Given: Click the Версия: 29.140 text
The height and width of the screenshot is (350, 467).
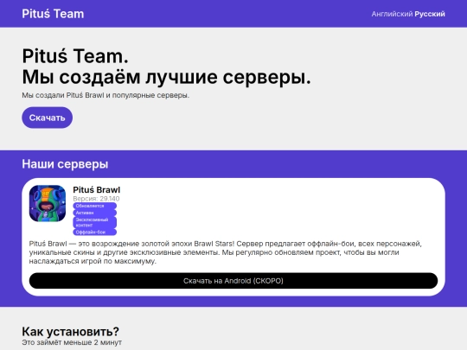Looking at the screenshot, I should coord(96,199).
